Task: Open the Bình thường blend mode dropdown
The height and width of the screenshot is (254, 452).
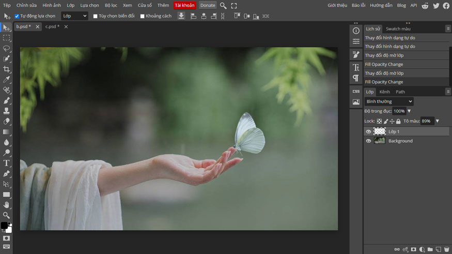Action: [389, 101]
